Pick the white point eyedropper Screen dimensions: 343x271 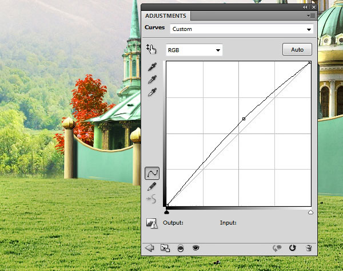click(152, 92)
